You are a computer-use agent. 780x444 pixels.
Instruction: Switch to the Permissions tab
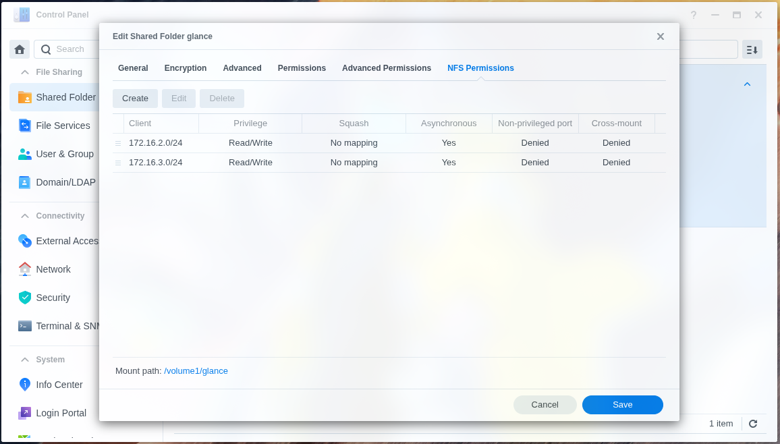coord(302,68)
